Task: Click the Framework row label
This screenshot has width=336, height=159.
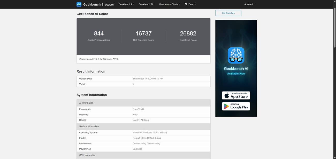Action: [x=85, y=109]
